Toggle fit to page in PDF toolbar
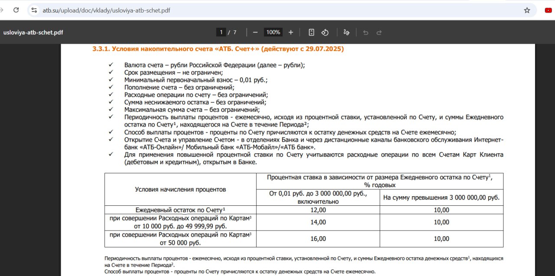This screenshot has width=555, height=276. 311,32
